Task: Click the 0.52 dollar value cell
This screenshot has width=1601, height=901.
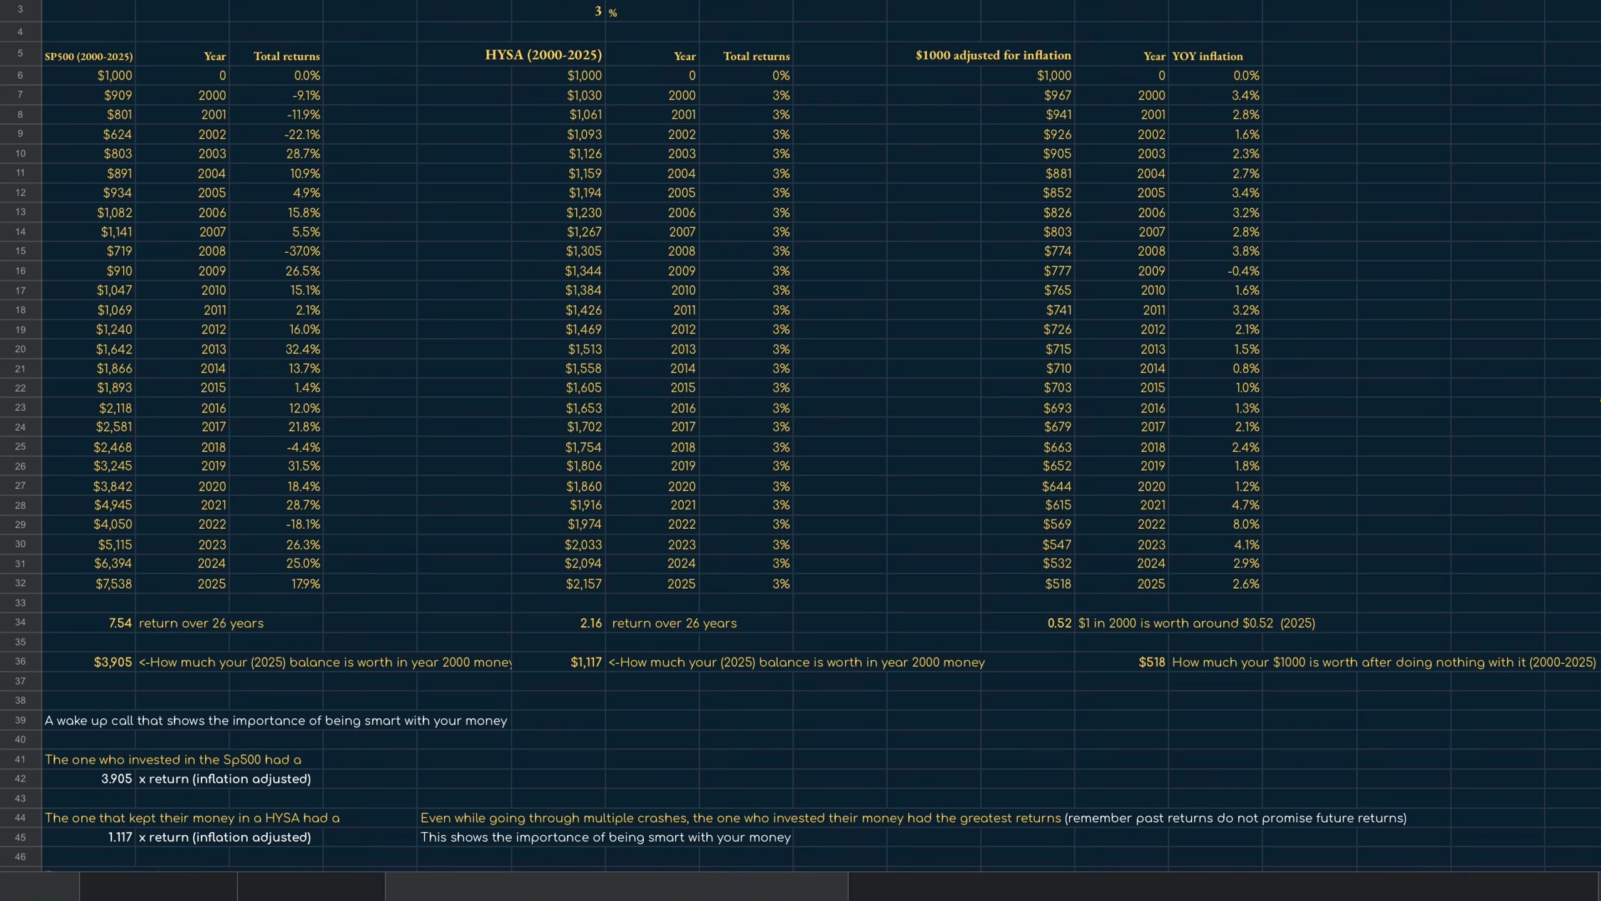Action: point(1027,623)
